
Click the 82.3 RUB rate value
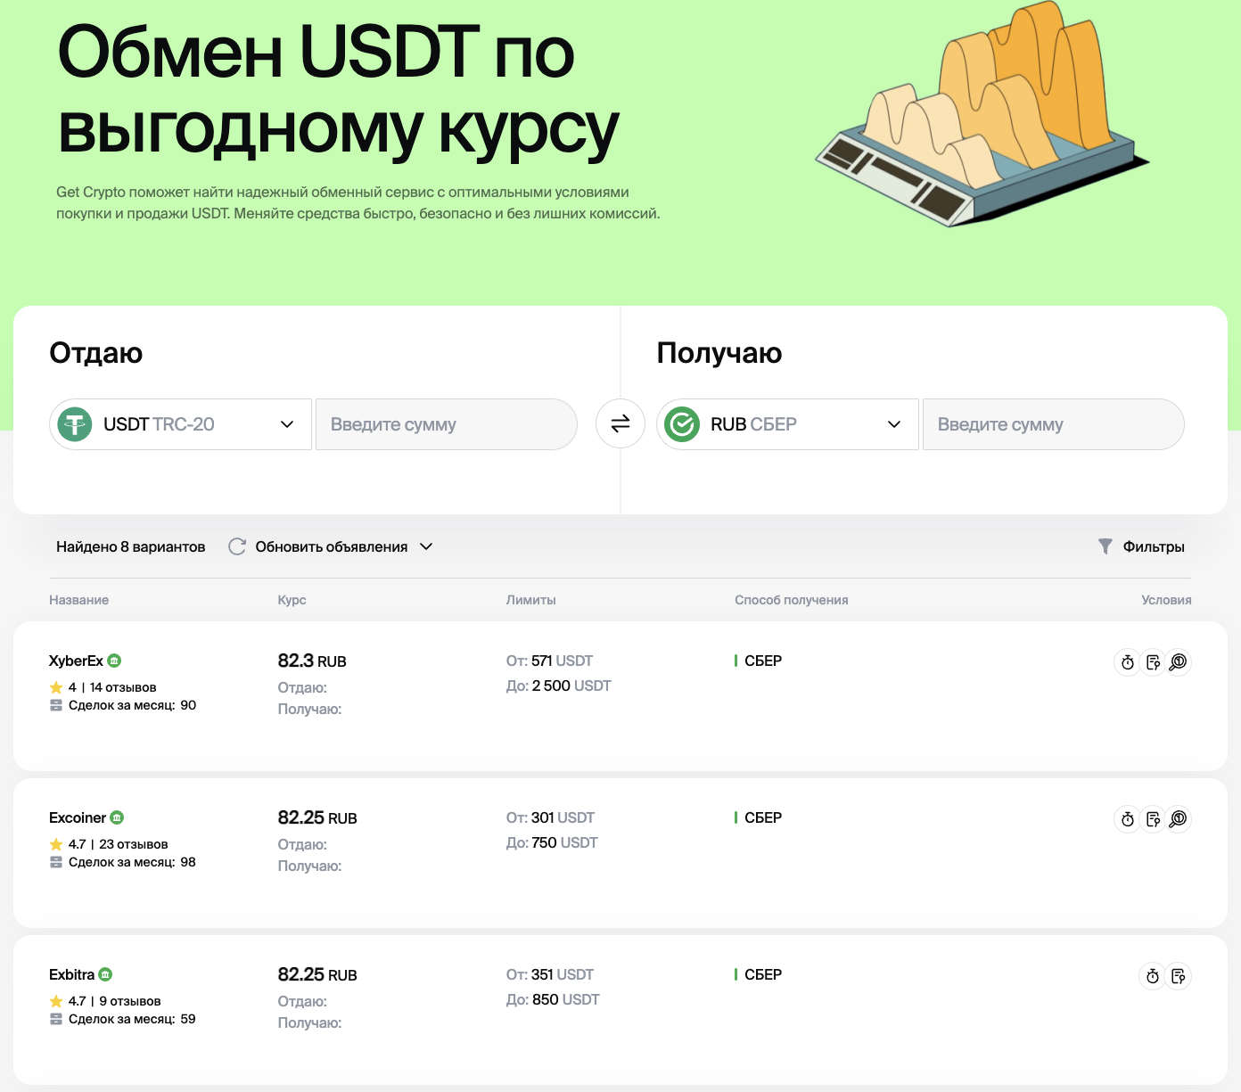pyautogui.click(x=312, y=661)
